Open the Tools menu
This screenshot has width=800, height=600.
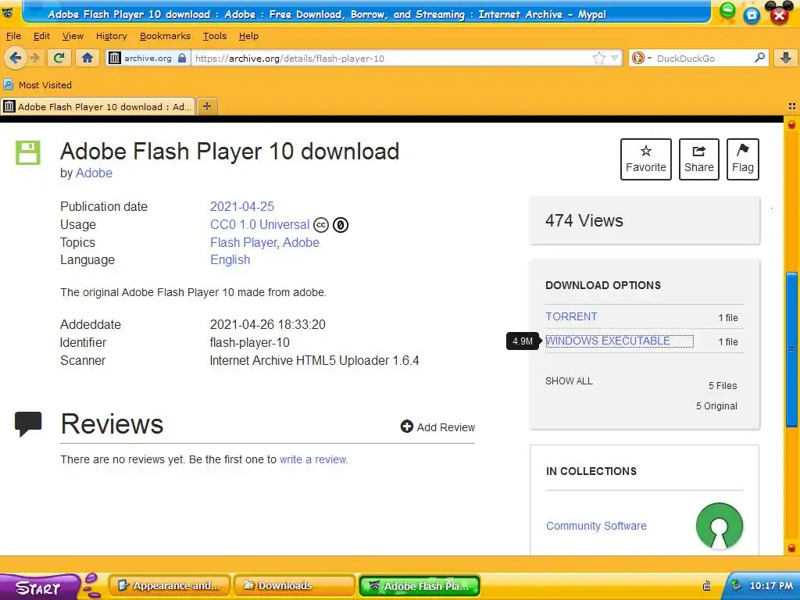pyautogui.click(x=214, y=36)
